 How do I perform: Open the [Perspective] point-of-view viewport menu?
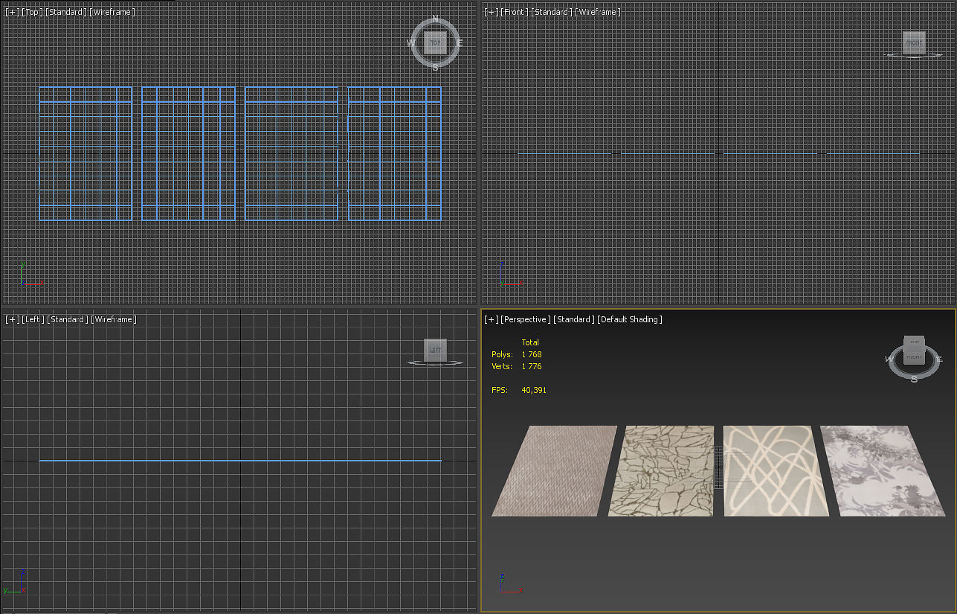pos(526,319)
